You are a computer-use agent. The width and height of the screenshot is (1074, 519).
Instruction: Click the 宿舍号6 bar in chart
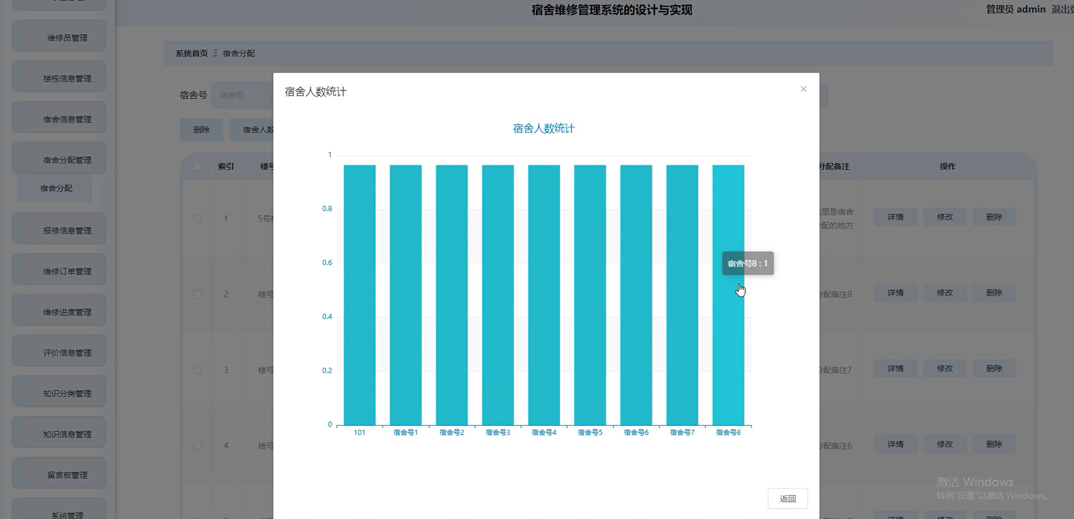pos(636,295)
